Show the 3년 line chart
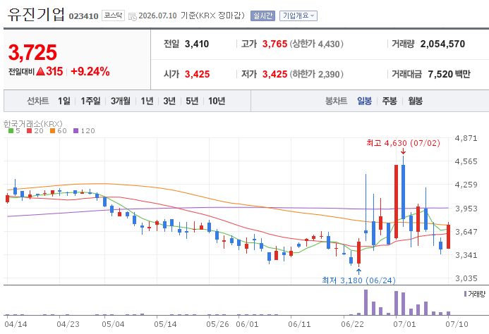489x334 pixels. coord(169,101)
